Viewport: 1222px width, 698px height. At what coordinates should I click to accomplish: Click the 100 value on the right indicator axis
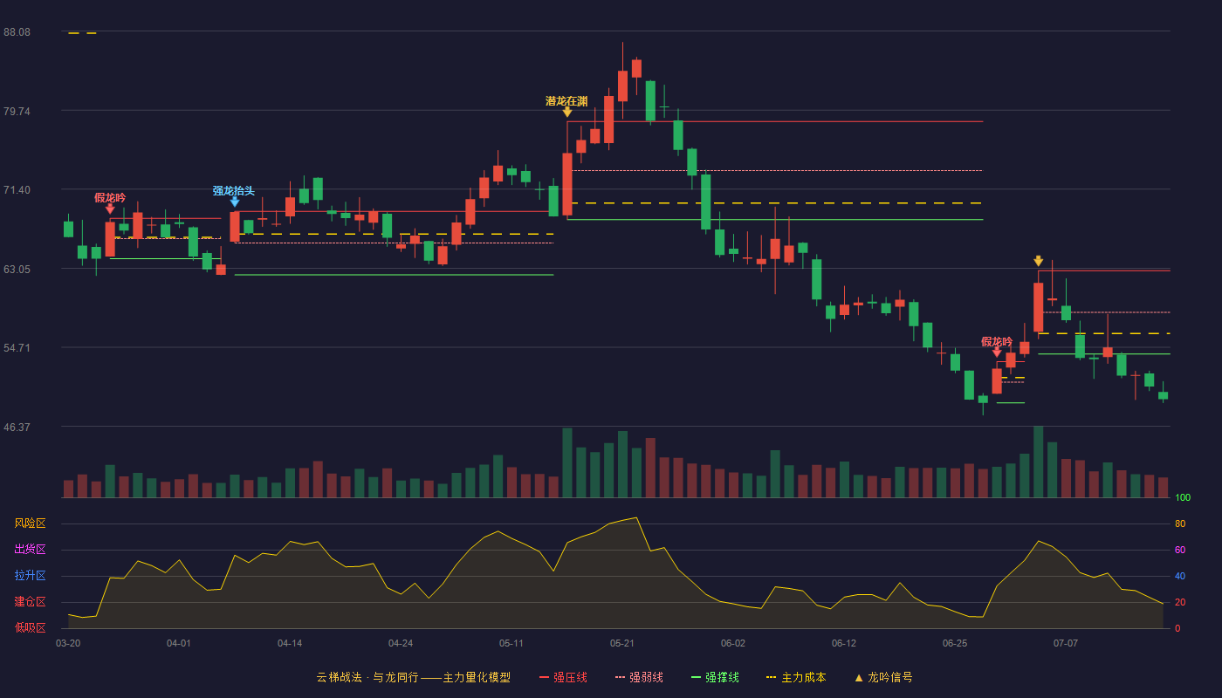(1183, 498)
